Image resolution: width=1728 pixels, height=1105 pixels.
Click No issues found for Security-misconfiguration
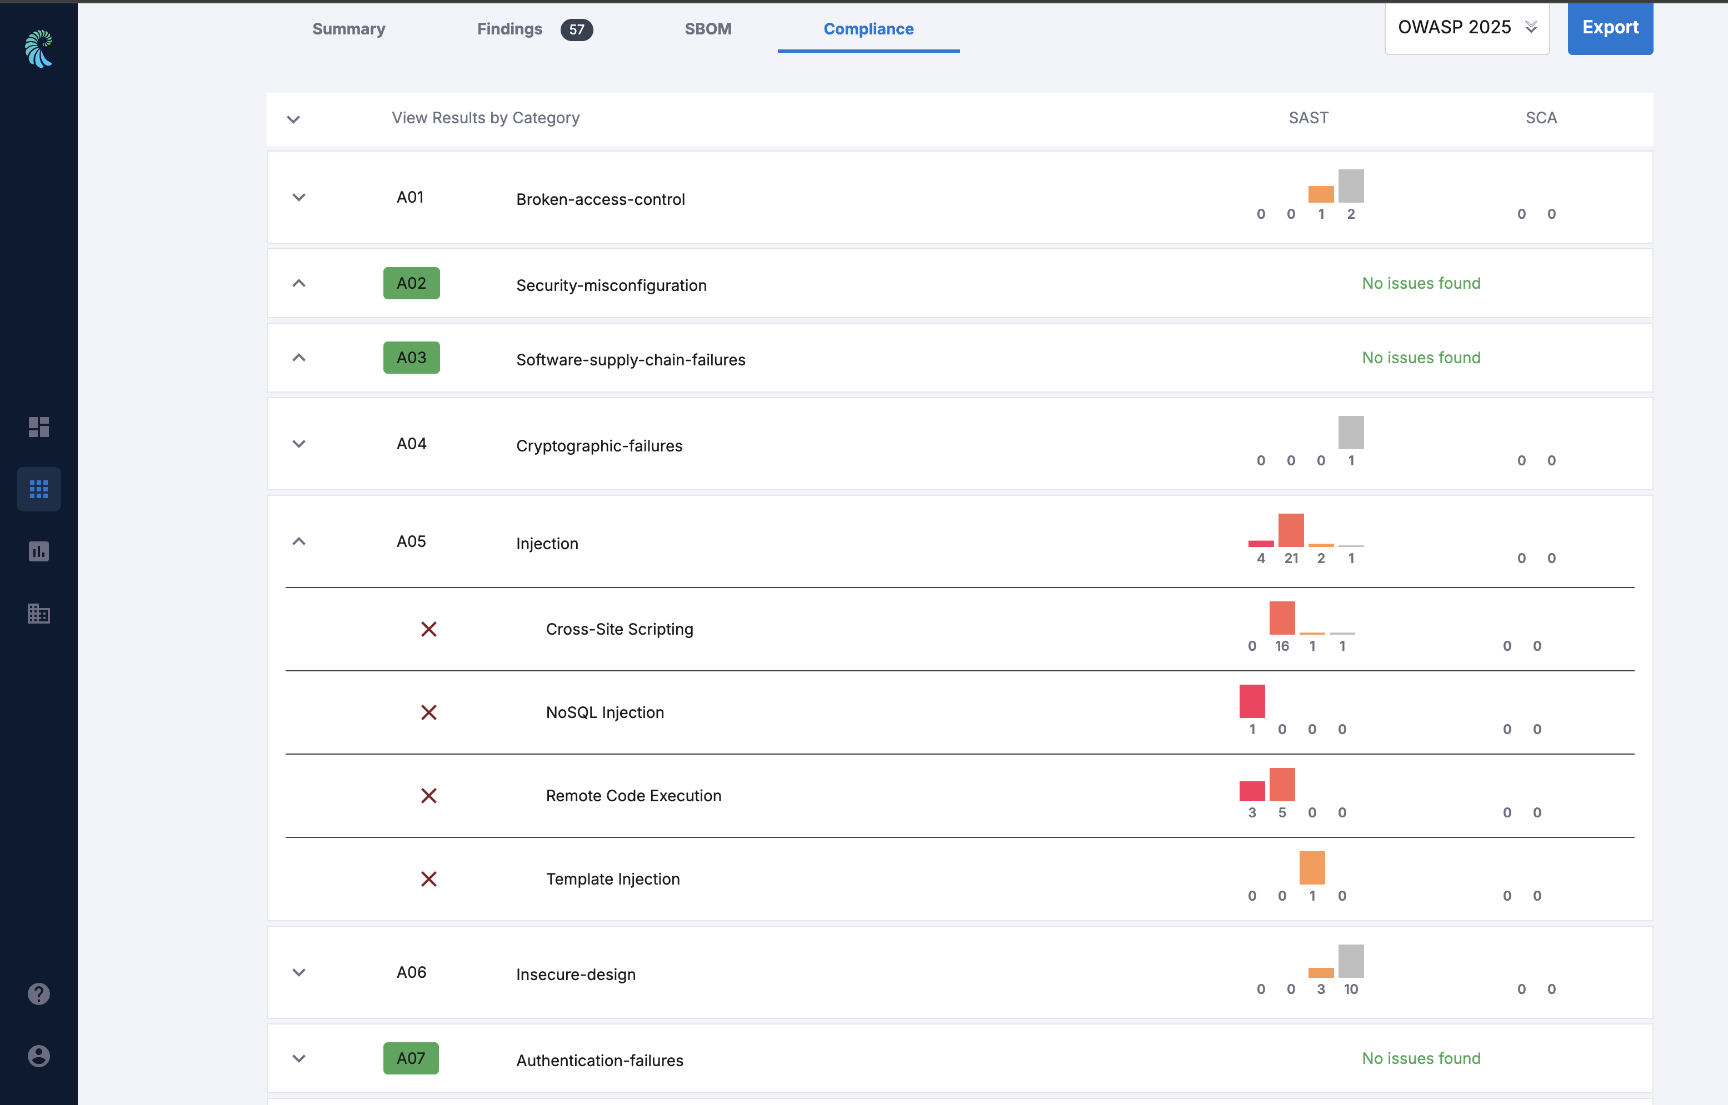click(1421, 283)
